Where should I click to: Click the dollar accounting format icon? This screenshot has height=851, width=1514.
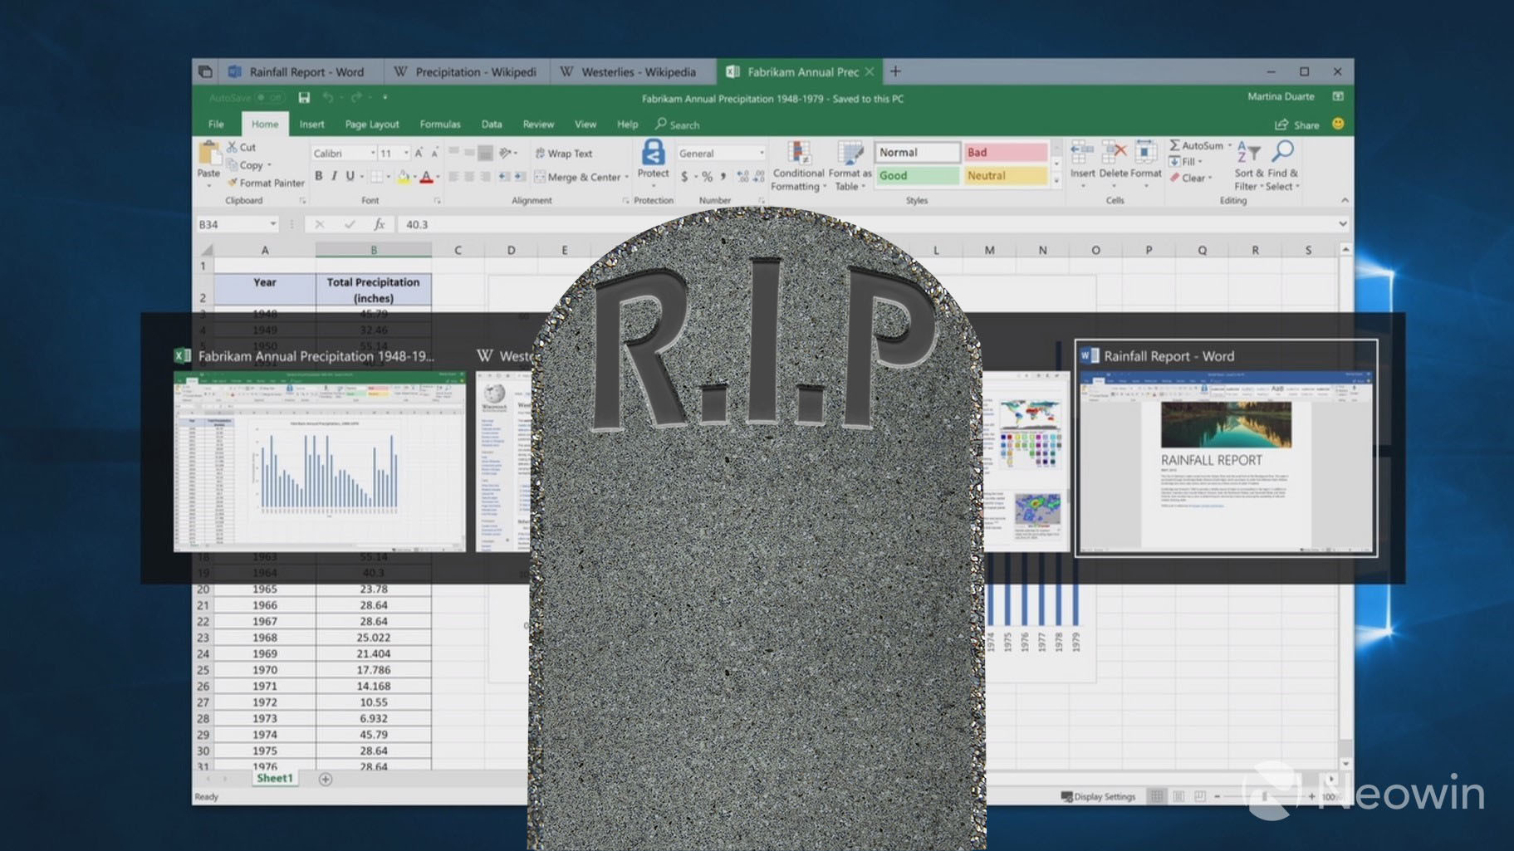pos(684,177)
